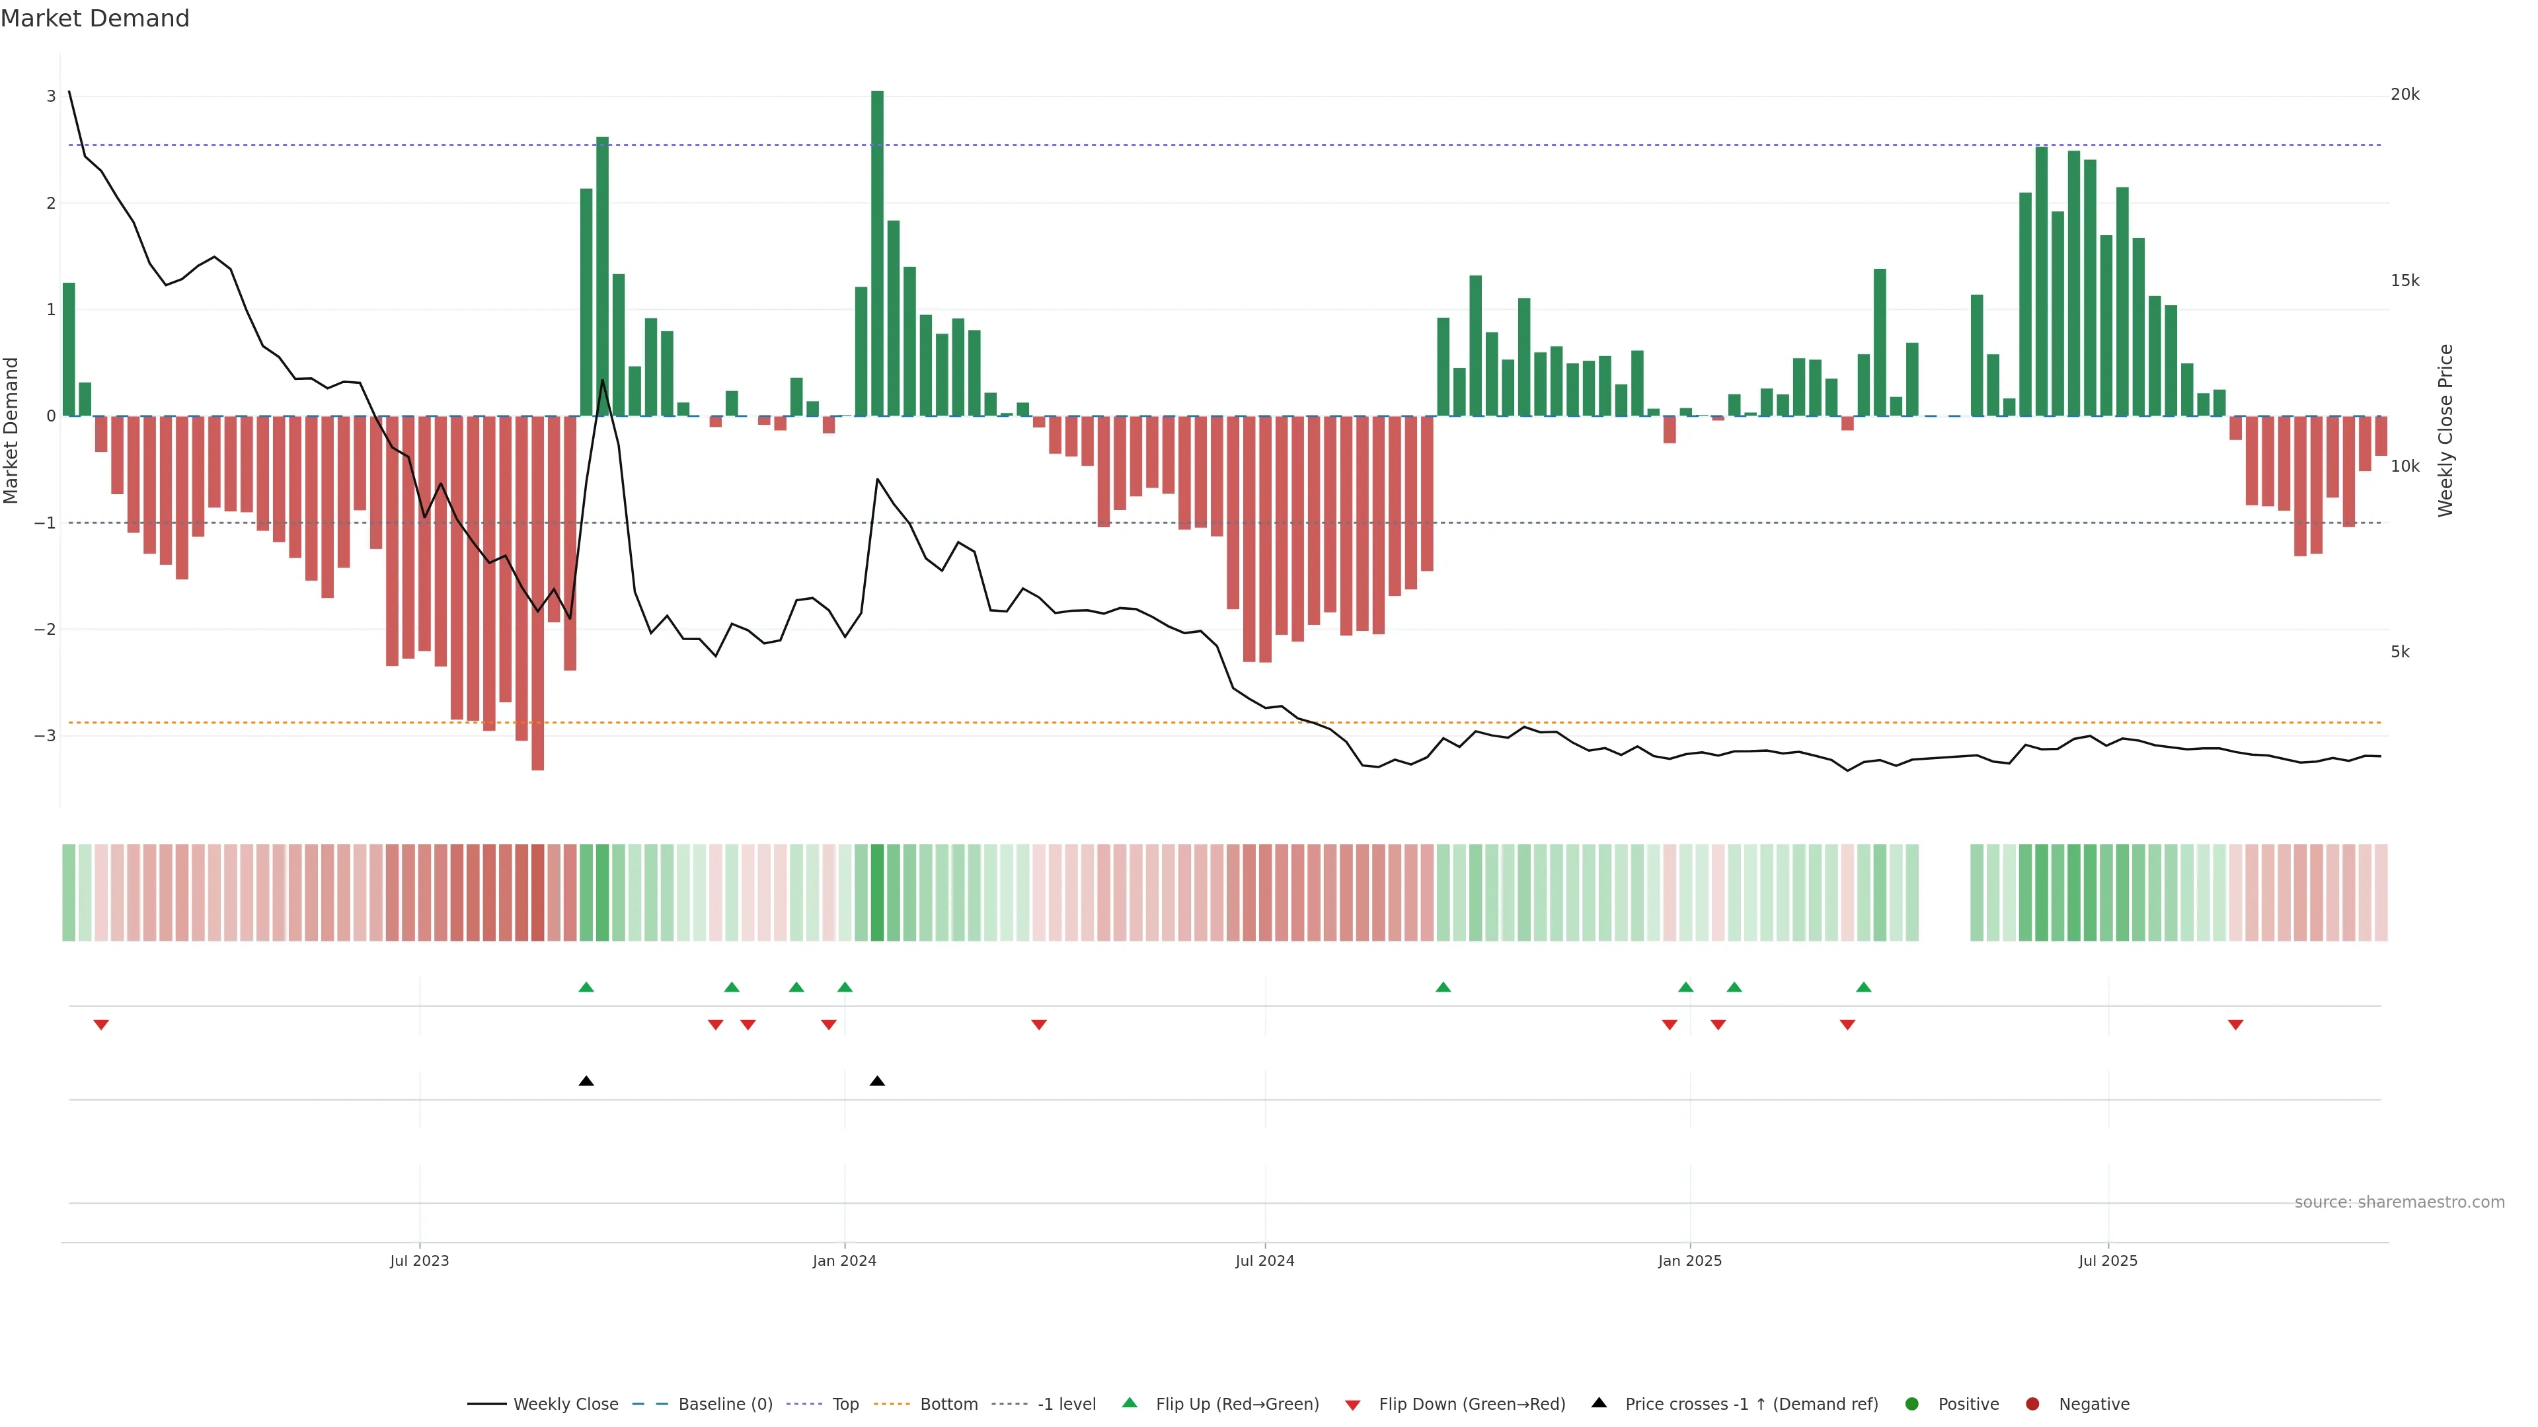Click the leftmost red flip-down triangle marker
Image resolution: width=2538 pixels, height=1427 pixels.
coord(100,1025)
